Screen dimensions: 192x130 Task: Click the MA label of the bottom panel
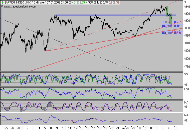186,115
